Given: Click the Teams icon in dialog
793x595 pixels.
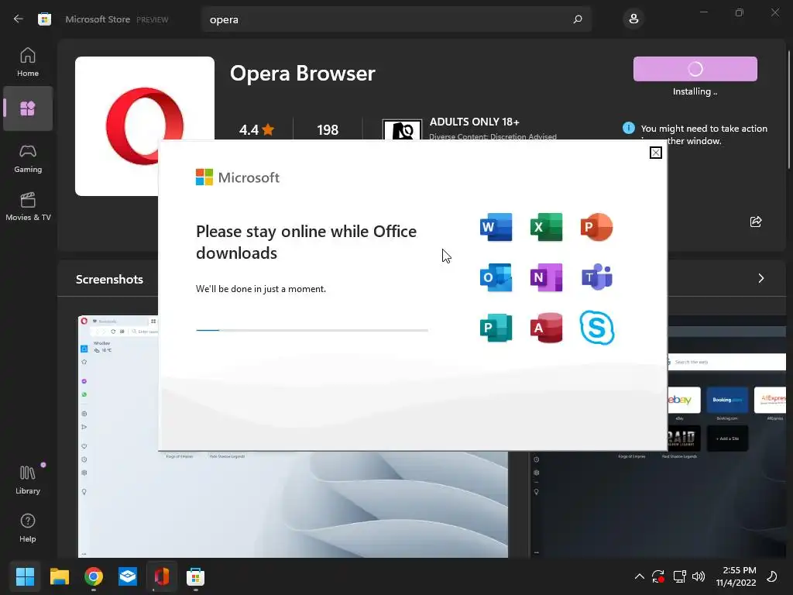Looking at the screenshot, I should click(x=597, y=277).
